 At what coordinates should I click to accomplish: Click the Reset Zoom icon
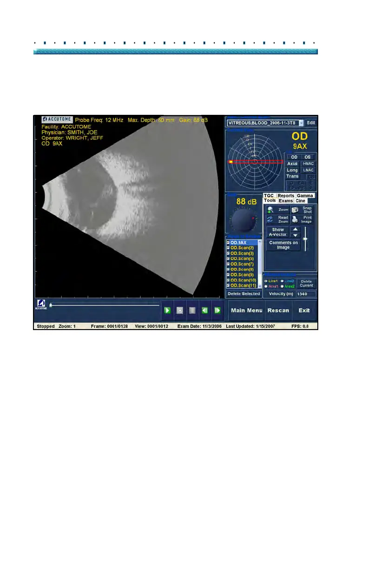[x=270, y=219]
